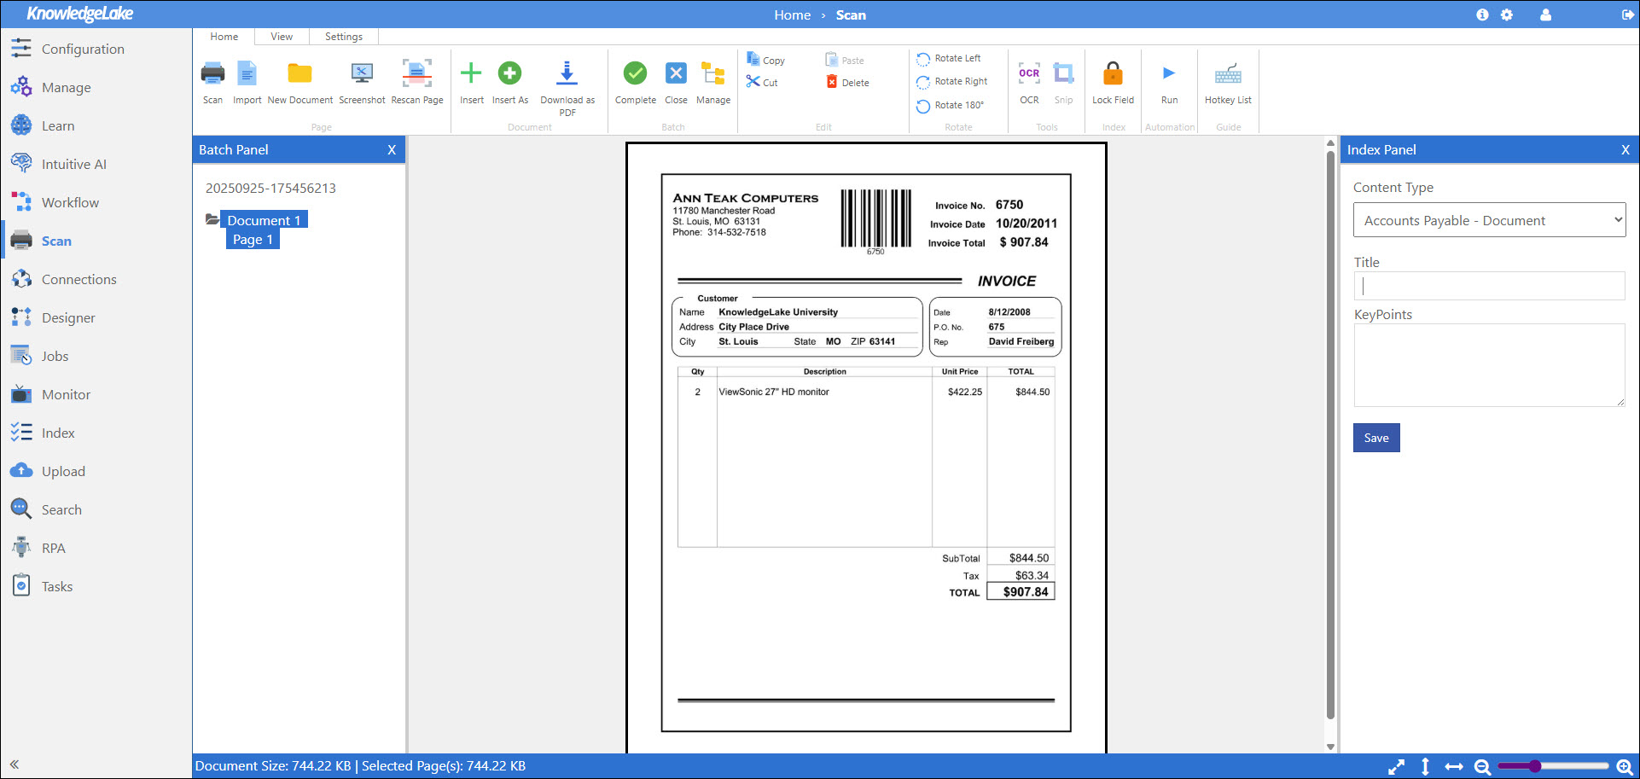Click the Screenshot toolbar icon
Viewport: 1640px width, 779px height.
click(x=362, y=74)
